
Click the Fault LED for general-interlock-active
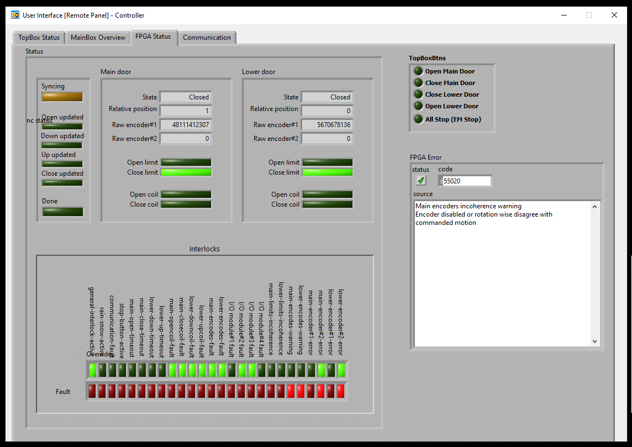pyautogui.click(x=92, y=391)
